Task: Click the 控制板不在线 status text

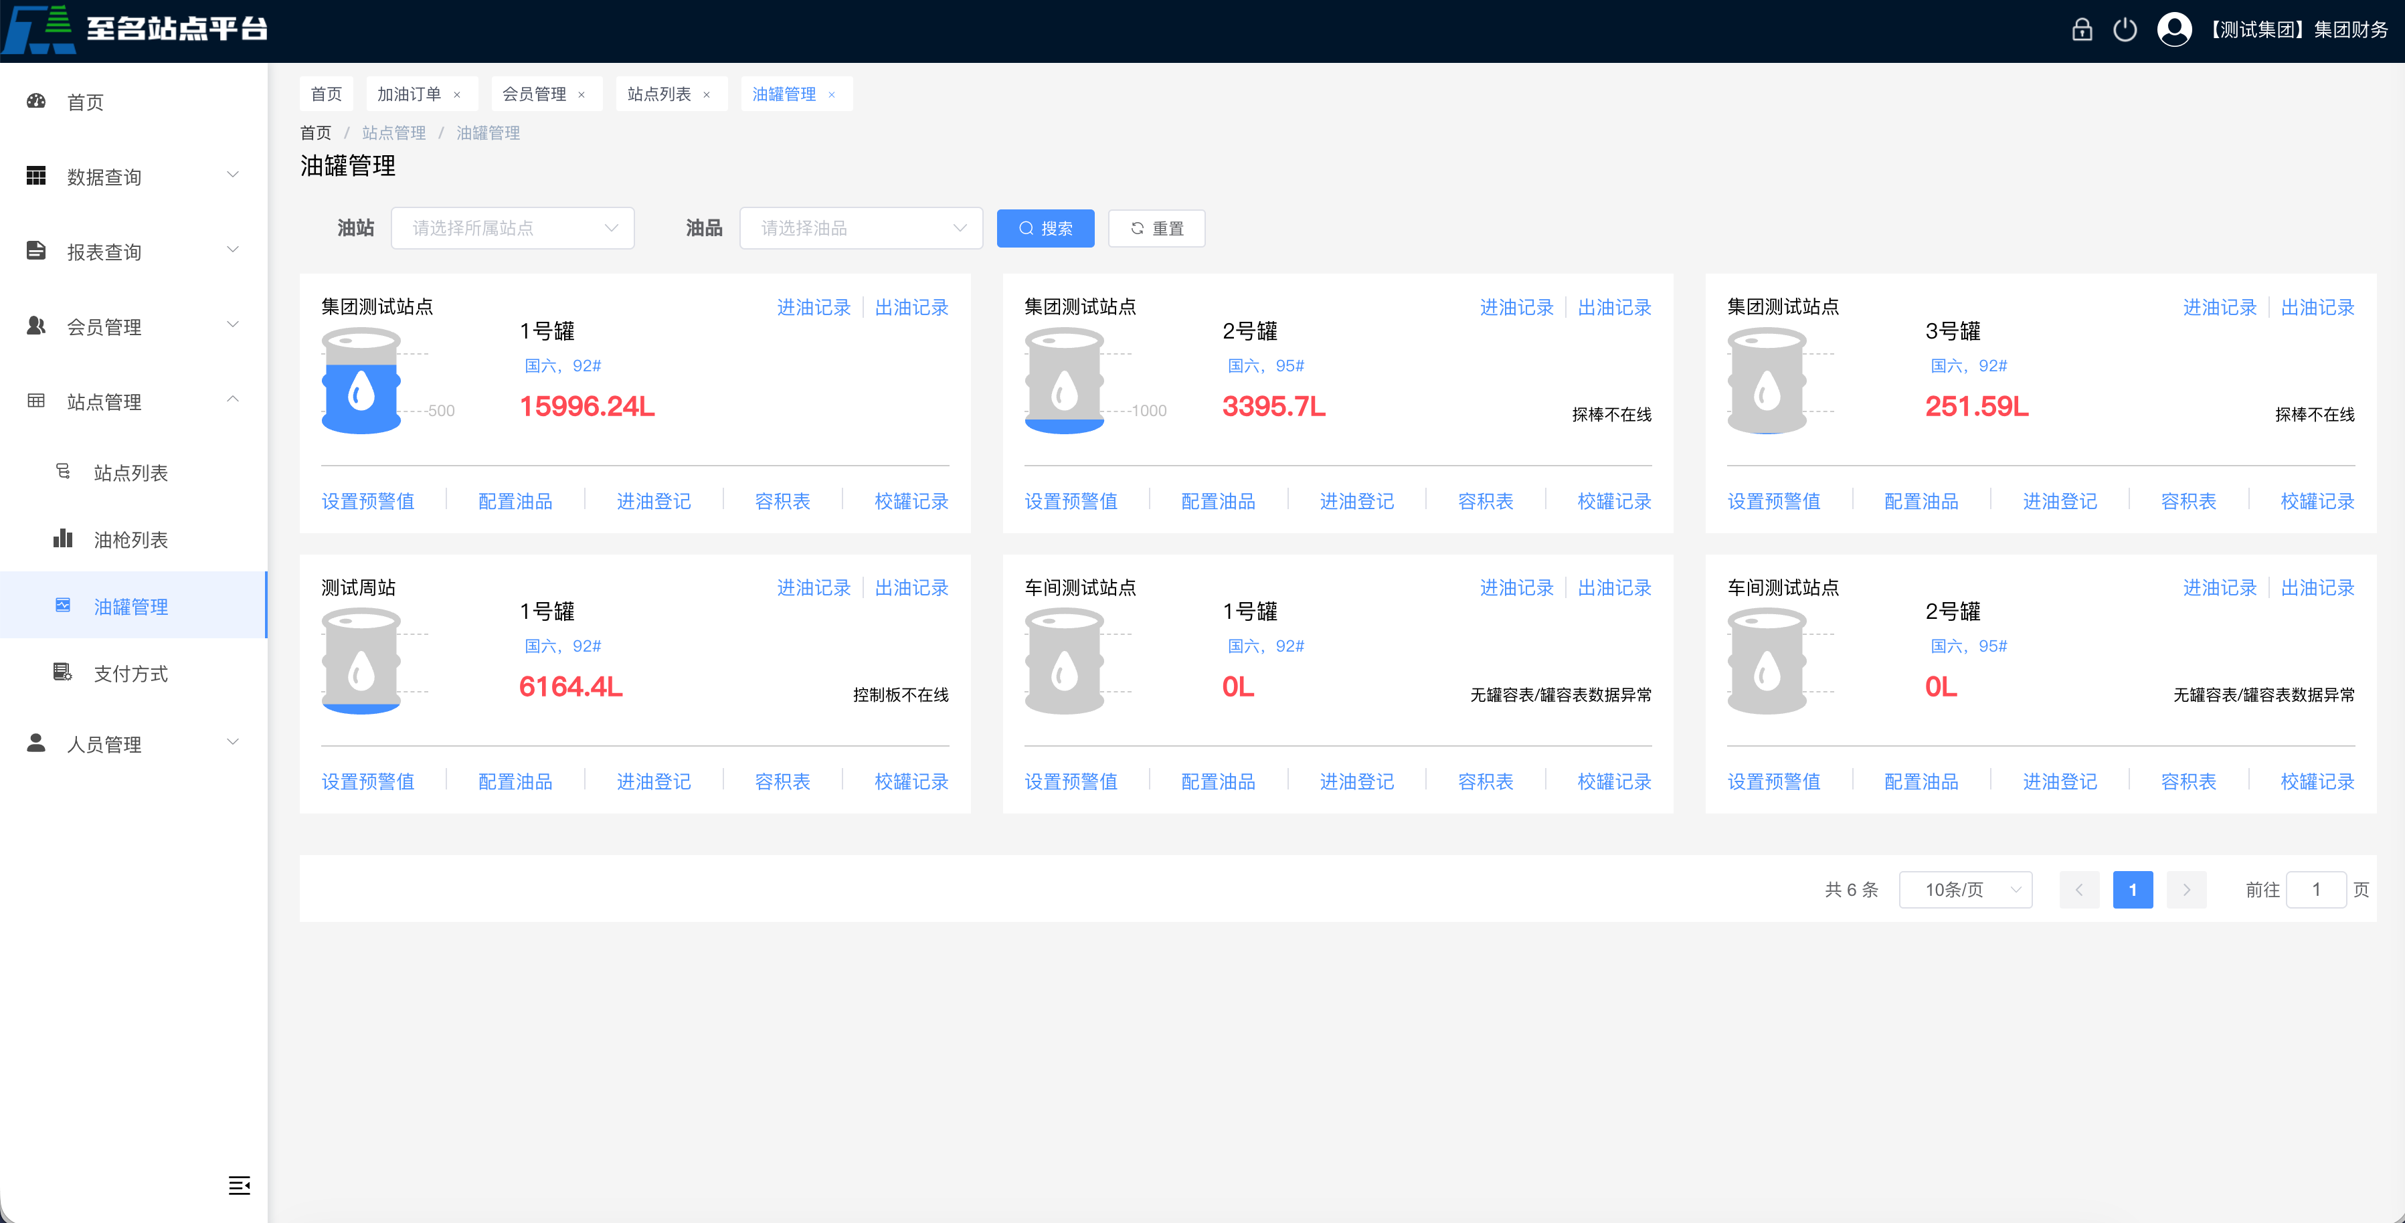Action: tap(901, 694)
